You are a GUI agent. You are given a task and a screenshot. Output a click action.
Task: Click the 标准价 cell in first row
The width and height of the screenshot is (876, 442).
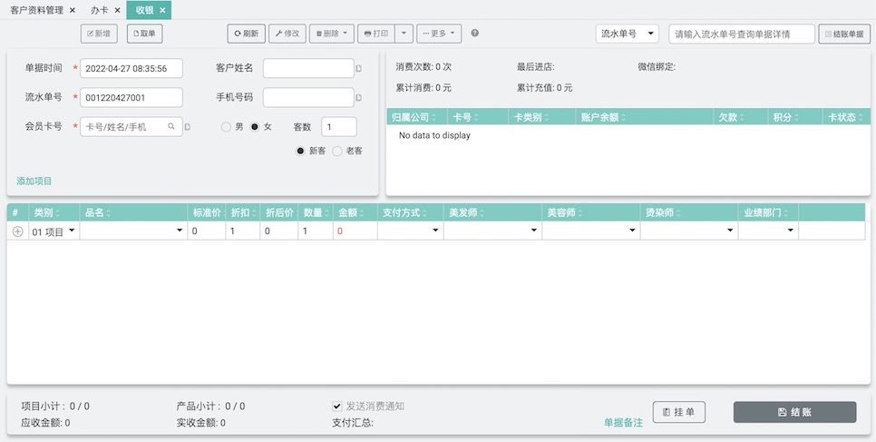(207, 231)
